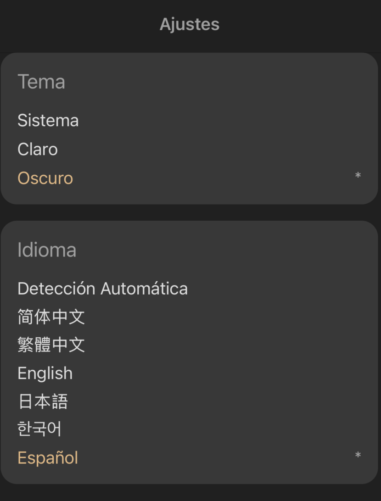Select English as the language
381x501 pixels.
pyautogui.click(x=45, y=373)
